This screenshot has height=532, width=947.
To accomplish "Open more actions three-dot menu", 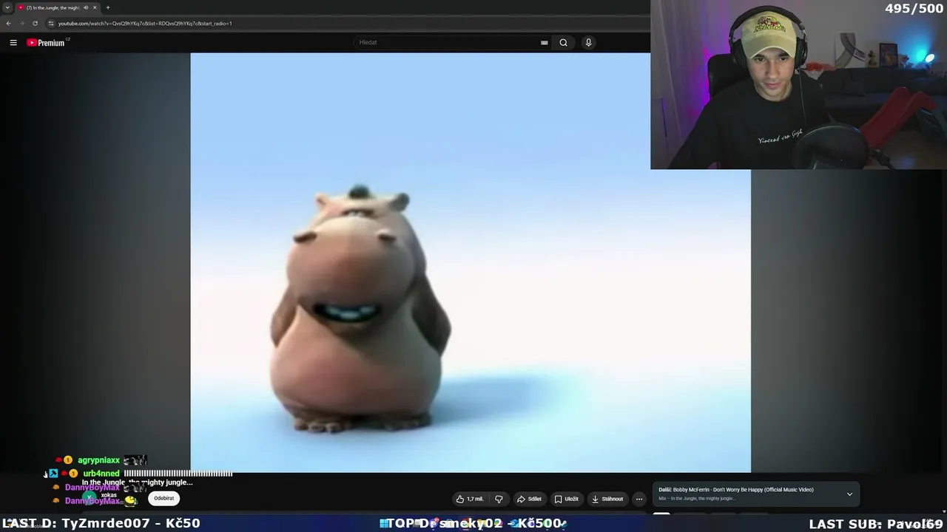I will pyautogui.click(x=639, y=499).
